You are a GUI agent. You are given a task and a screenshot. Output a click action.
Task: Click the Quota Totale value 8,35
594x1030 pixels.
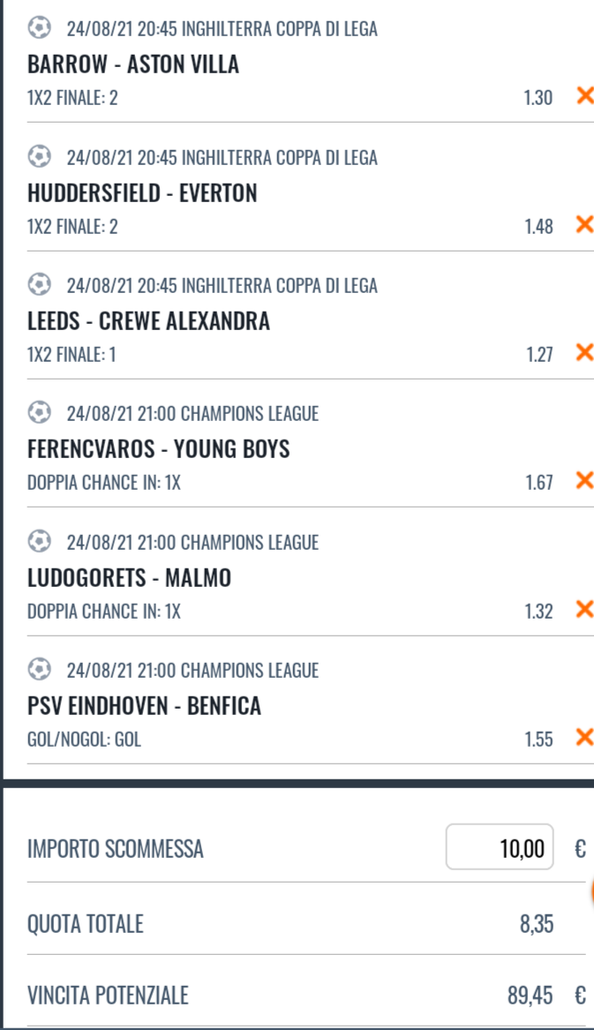coord(536,924)
